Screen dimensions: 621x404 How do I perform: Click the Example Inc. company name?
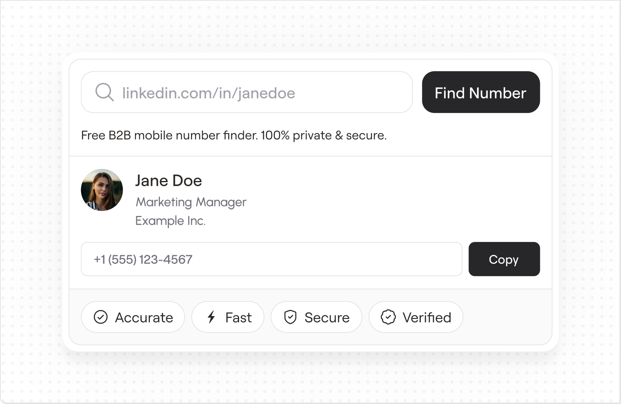pyautogui.click(x=170, y=221)
